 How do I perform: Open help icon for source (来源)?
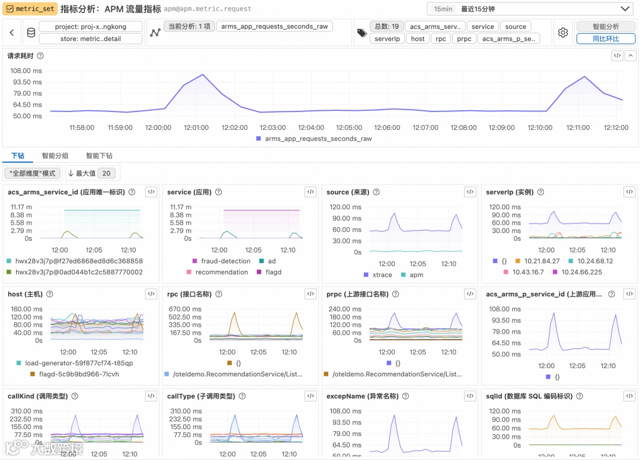(376, 192)
